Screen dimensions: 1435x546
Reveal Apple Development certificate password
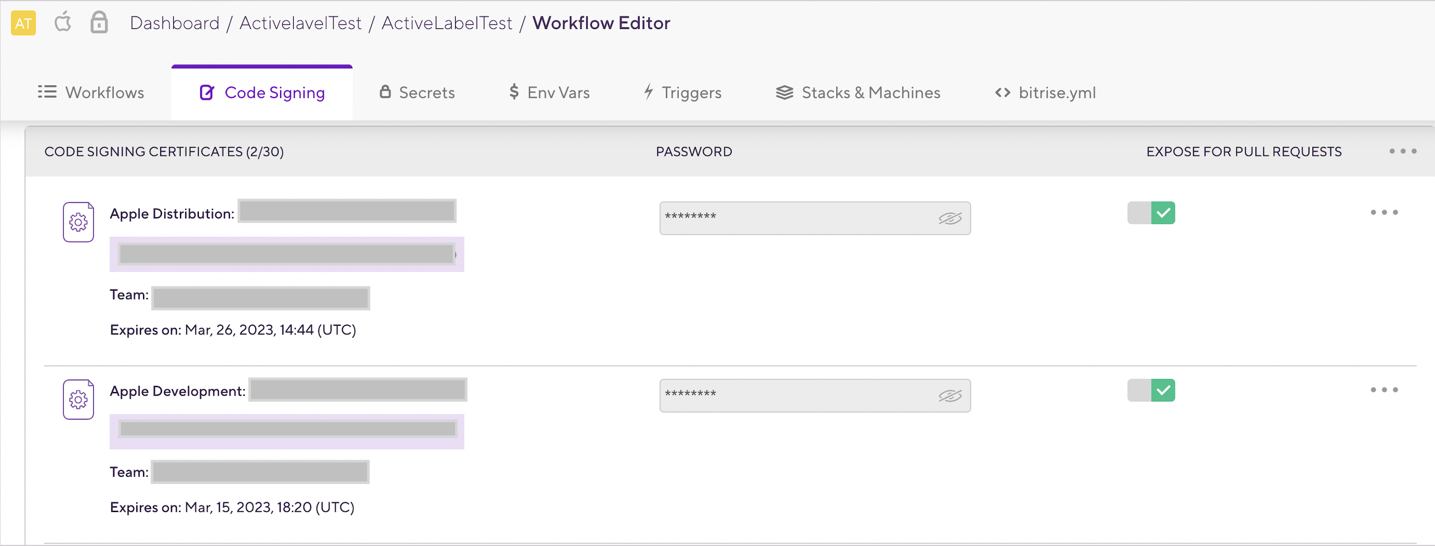(x=950, y=396)
